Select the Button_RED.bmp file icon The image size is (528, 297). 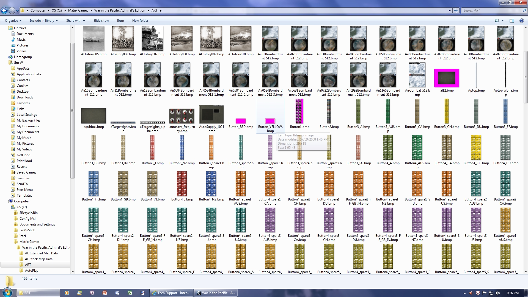click(240, 121)
